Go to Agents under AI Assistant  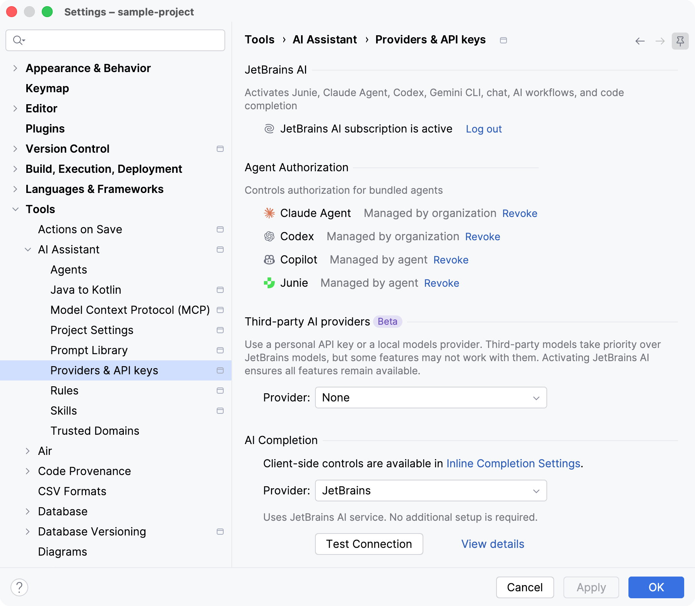click(69, 270)
